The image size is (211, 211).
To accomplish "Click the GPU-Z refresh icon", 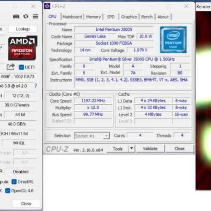I will pos(26,16).
